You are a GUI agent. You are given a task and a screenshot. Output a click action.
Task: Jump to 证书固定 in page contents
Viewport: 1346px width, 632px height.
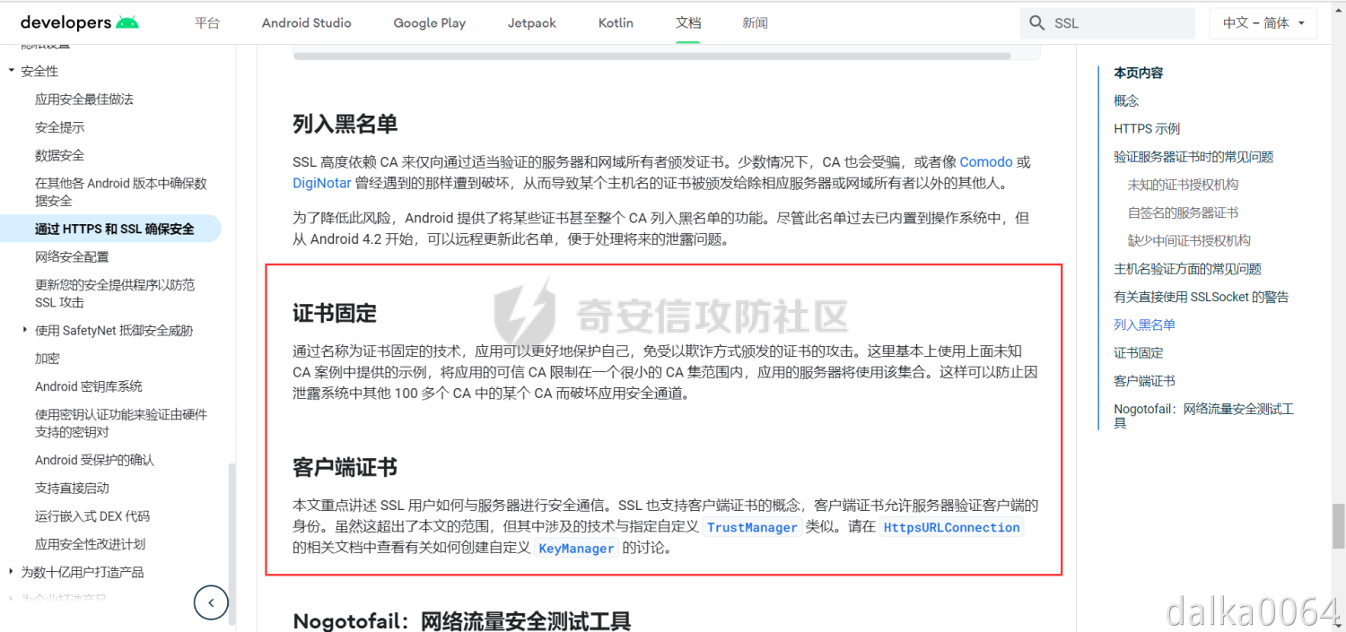[x=1138, y=352]
